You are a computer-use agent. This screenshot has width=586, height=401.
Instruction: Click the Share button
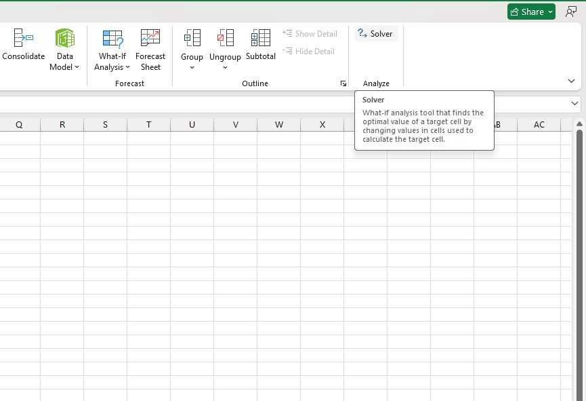530,11
